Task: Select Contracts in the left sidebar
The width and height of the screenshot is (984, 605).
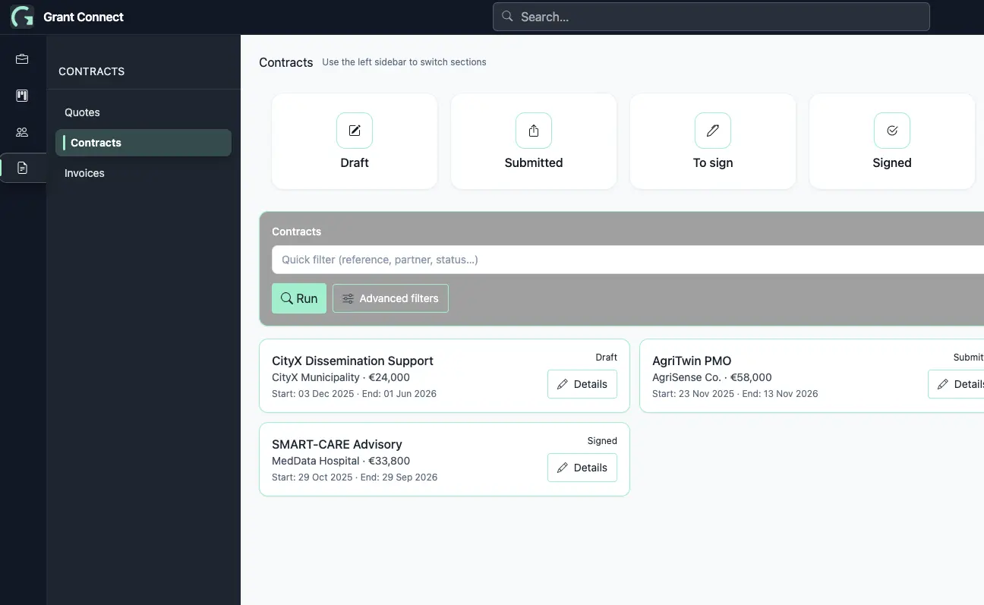Action: coord(96,143)
